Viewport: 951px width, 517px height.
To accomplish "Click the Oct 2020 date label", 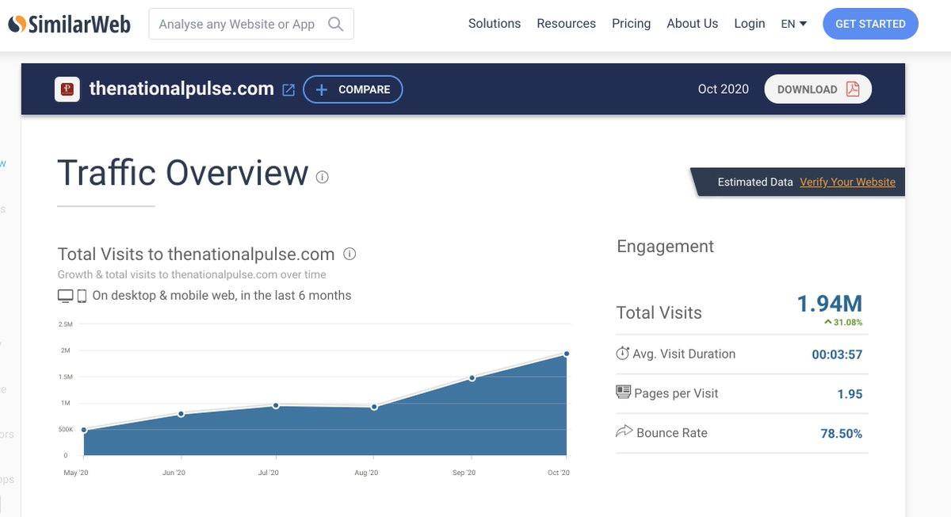I will pyautogui.click(x=723, y=90).
